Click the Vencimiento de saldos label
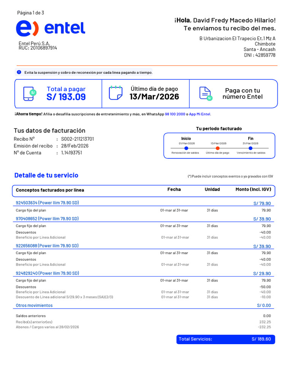Screen dimensions: 292x389 [251, 153]
